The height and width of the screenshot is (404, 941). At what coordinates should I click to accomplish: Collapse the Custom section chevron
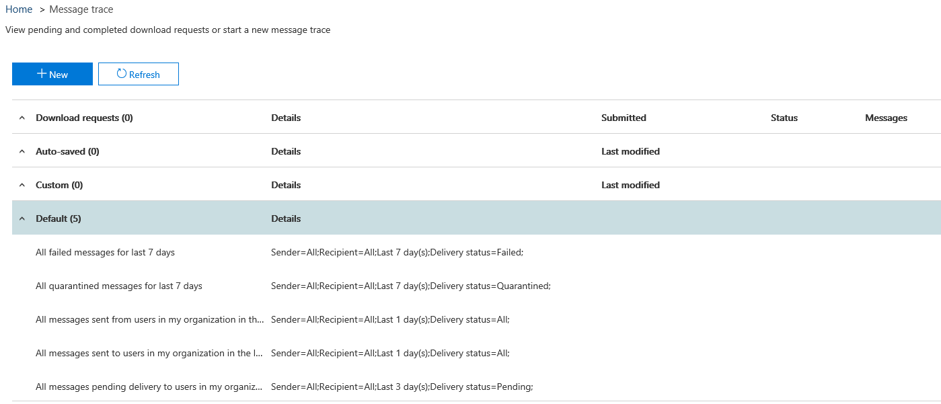tap(22, 185)
